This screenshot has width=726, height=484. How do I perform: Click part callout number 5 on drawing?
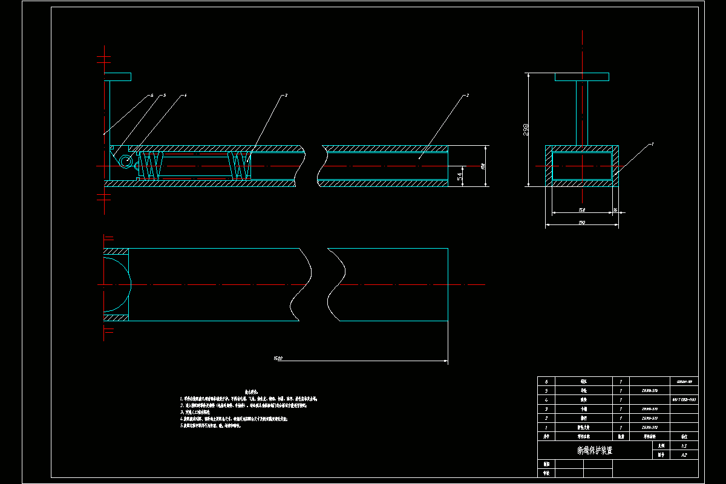(164, 95)
